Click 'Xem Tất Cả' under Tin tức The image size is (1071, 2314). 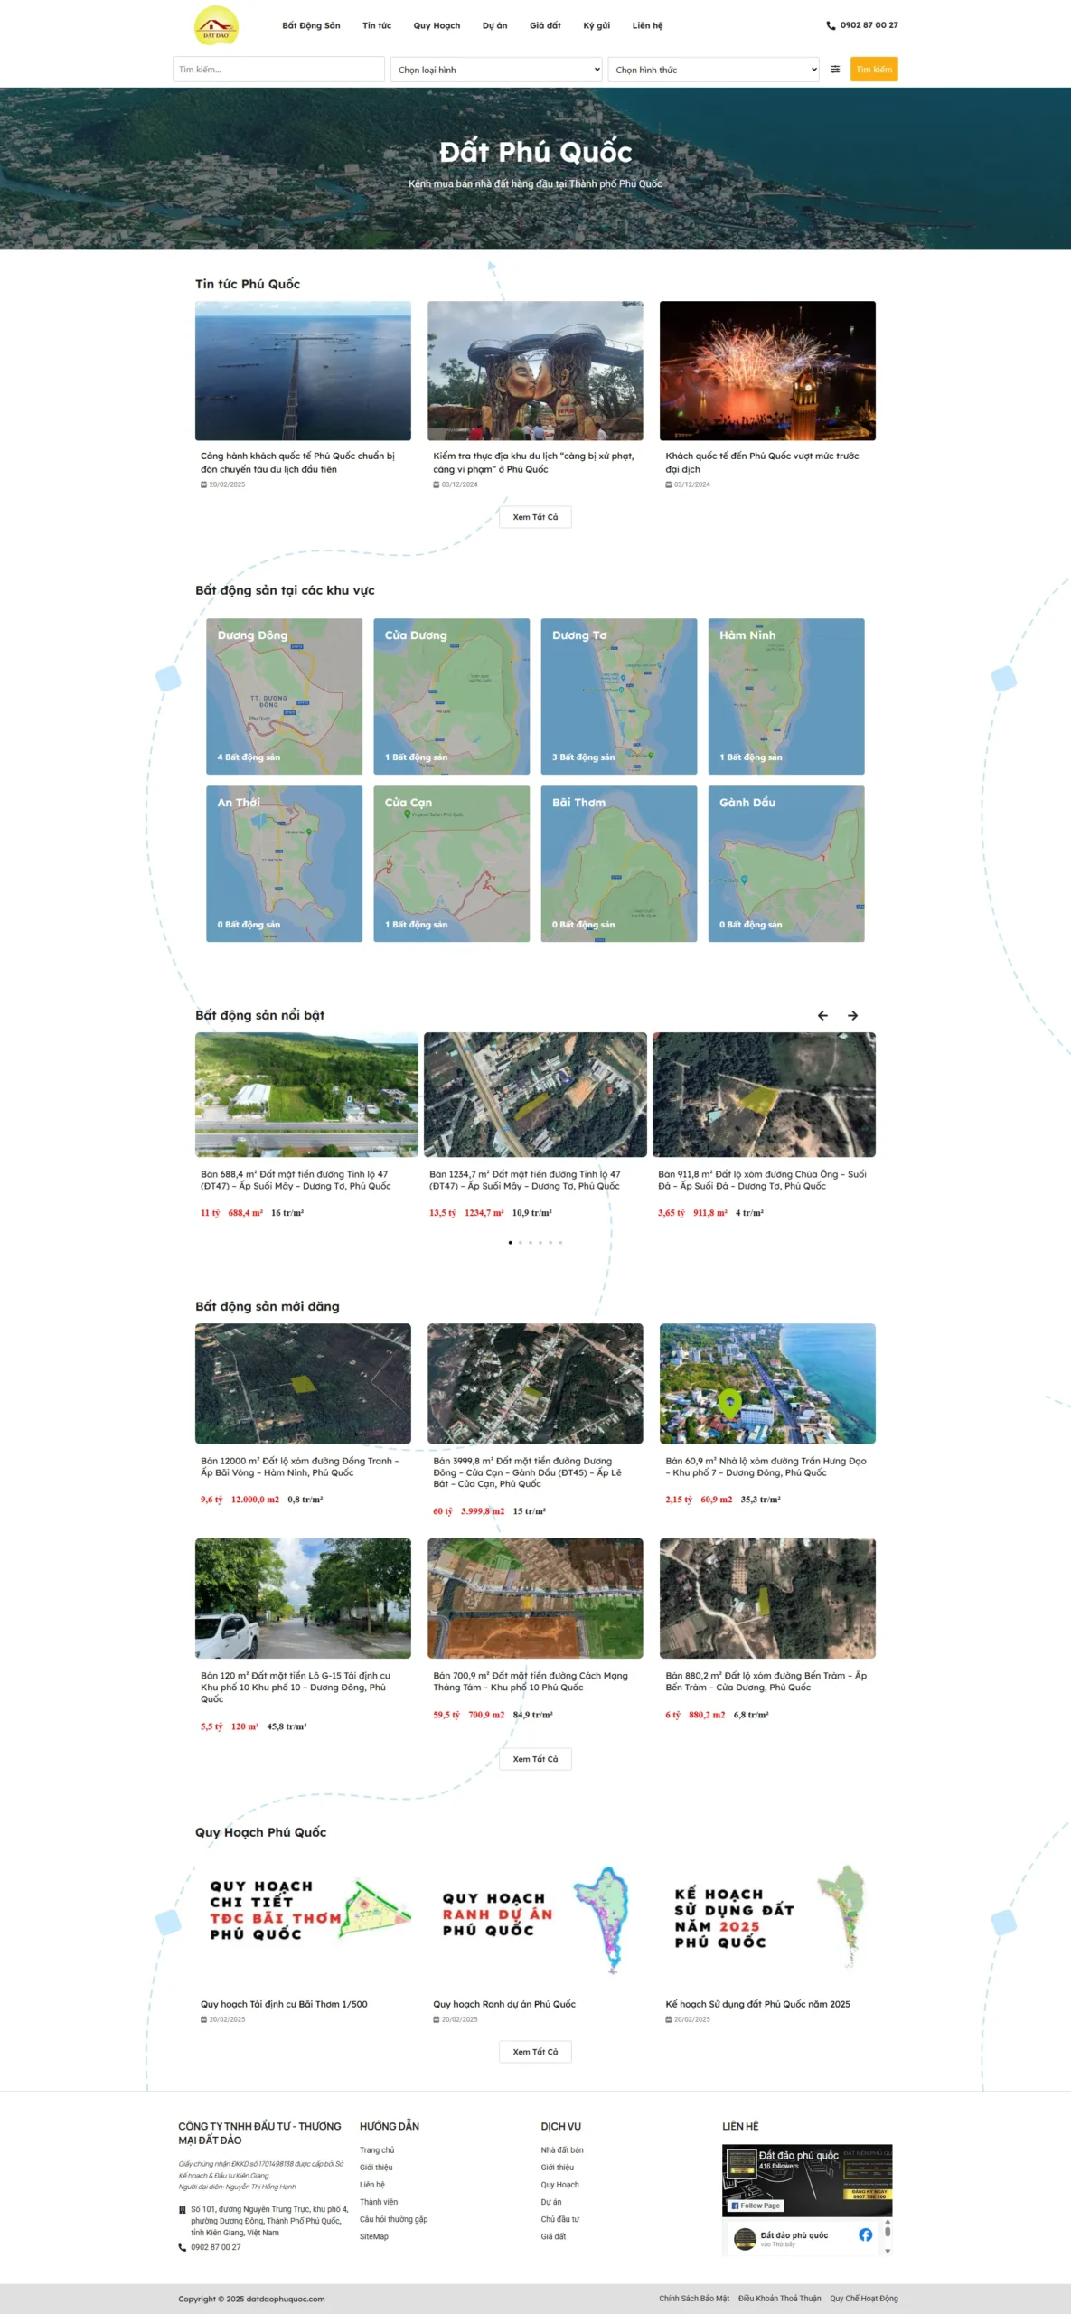[x=535, y=517]
